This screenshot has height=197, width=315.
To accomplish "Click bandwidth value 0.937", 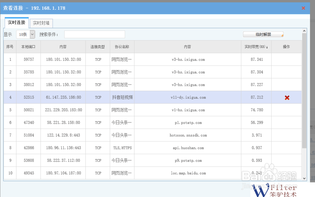I will click(256, 148).
